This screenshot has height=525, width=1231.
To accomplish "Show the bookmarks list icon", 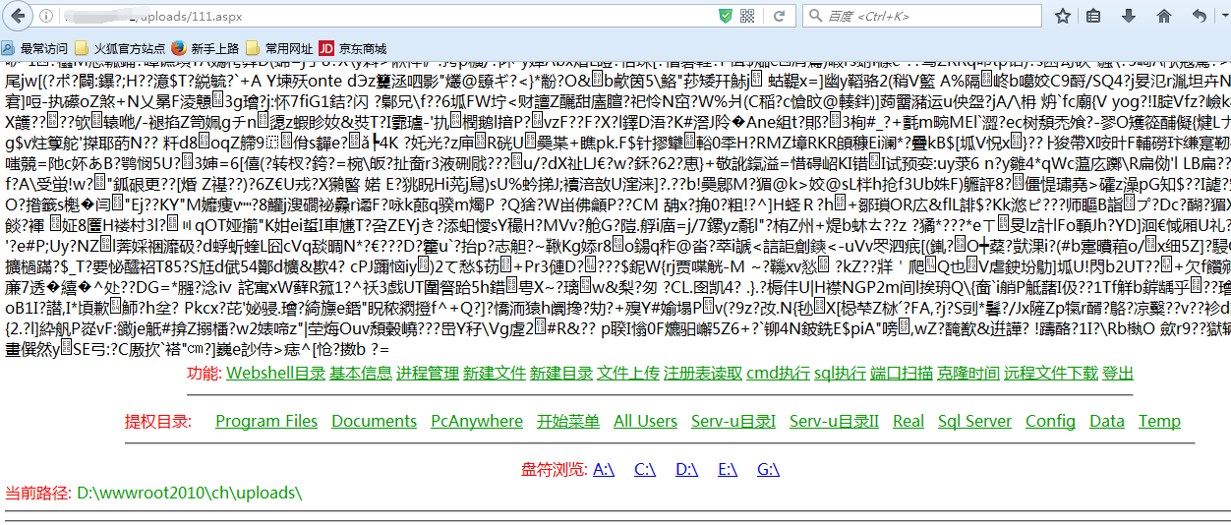I will (x=1093, y=16).
